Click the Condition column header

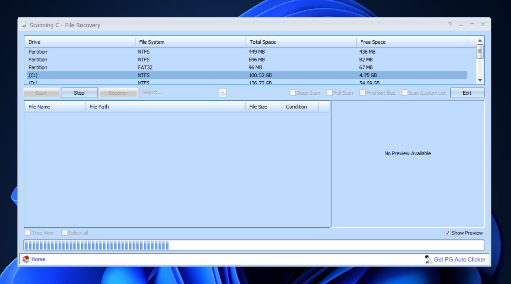coord(300,107)
